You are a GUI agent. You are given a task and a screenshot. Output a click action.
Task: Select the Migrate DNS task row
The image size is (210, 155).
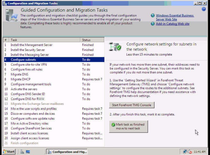pos(20,74)
